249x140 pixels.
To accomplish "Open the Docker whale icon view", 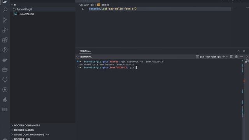I will click(5, 60).
